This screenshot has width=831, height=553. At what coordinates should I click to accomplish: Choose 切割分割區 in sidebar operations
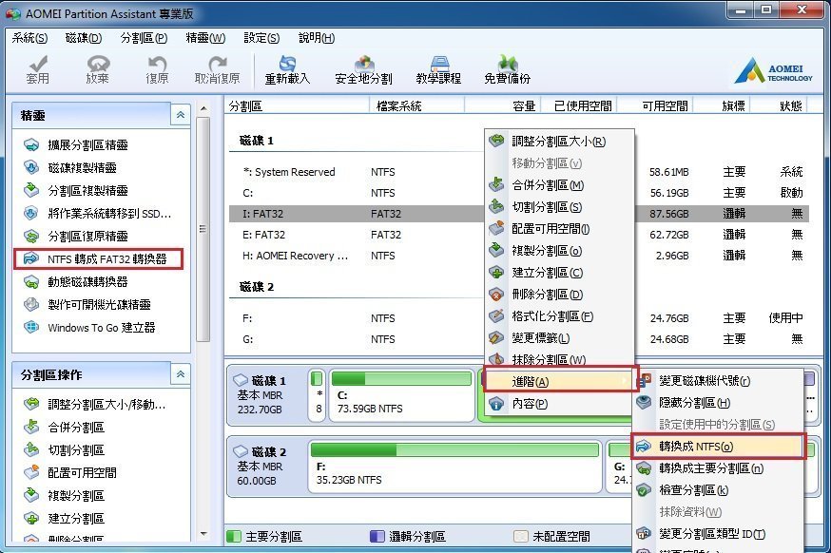64,449
